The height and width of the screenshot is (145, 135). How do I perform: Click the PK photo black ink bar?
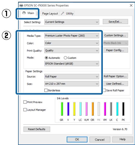pyautogui.click(x=123, y=109)
